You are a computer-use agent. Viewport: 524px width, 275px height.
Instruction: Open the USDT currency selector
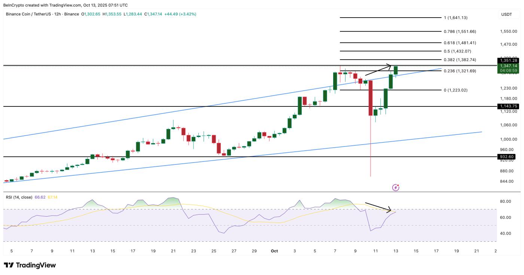click(x=506, y=14)
